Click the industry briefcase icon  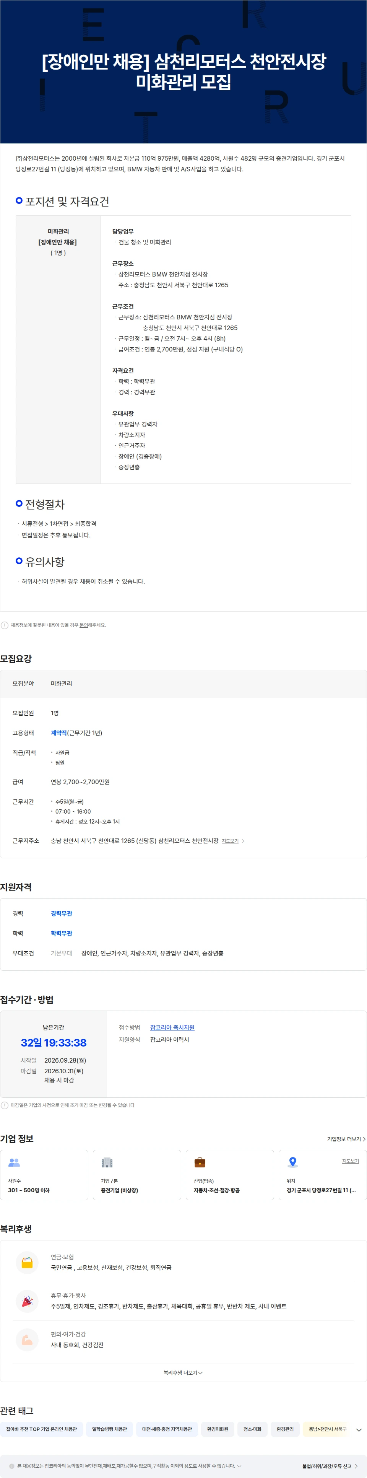point(200,1162)
